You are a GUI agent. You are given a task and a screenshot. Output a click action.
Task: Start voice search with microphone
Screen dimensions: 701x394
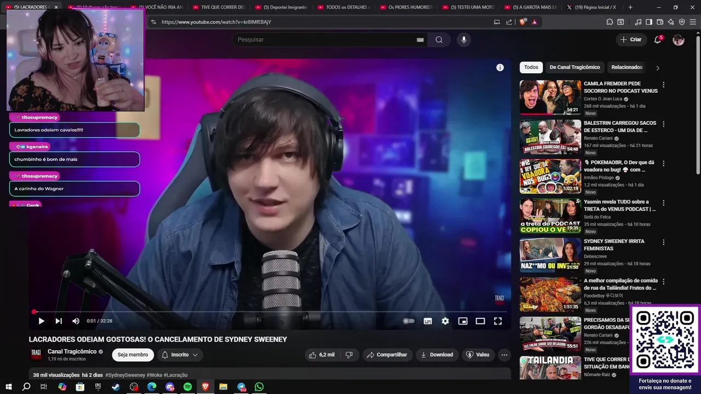point(464,39)
